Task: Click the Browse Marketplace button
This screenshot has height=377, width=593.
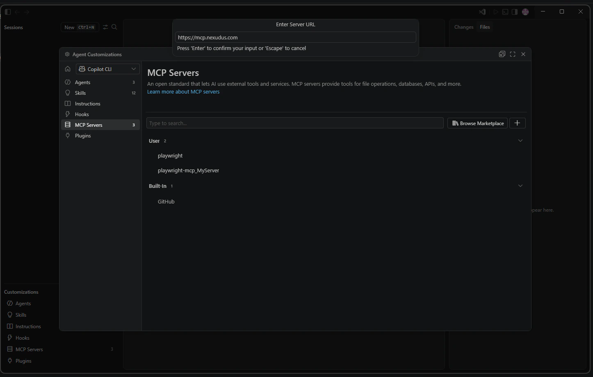Action: click(478, 123)
